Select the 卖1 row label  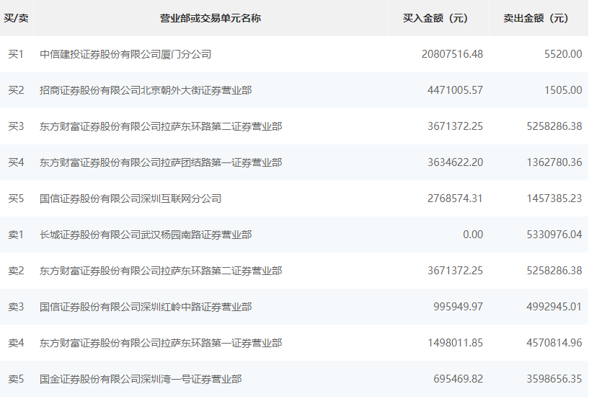(16, 235)
